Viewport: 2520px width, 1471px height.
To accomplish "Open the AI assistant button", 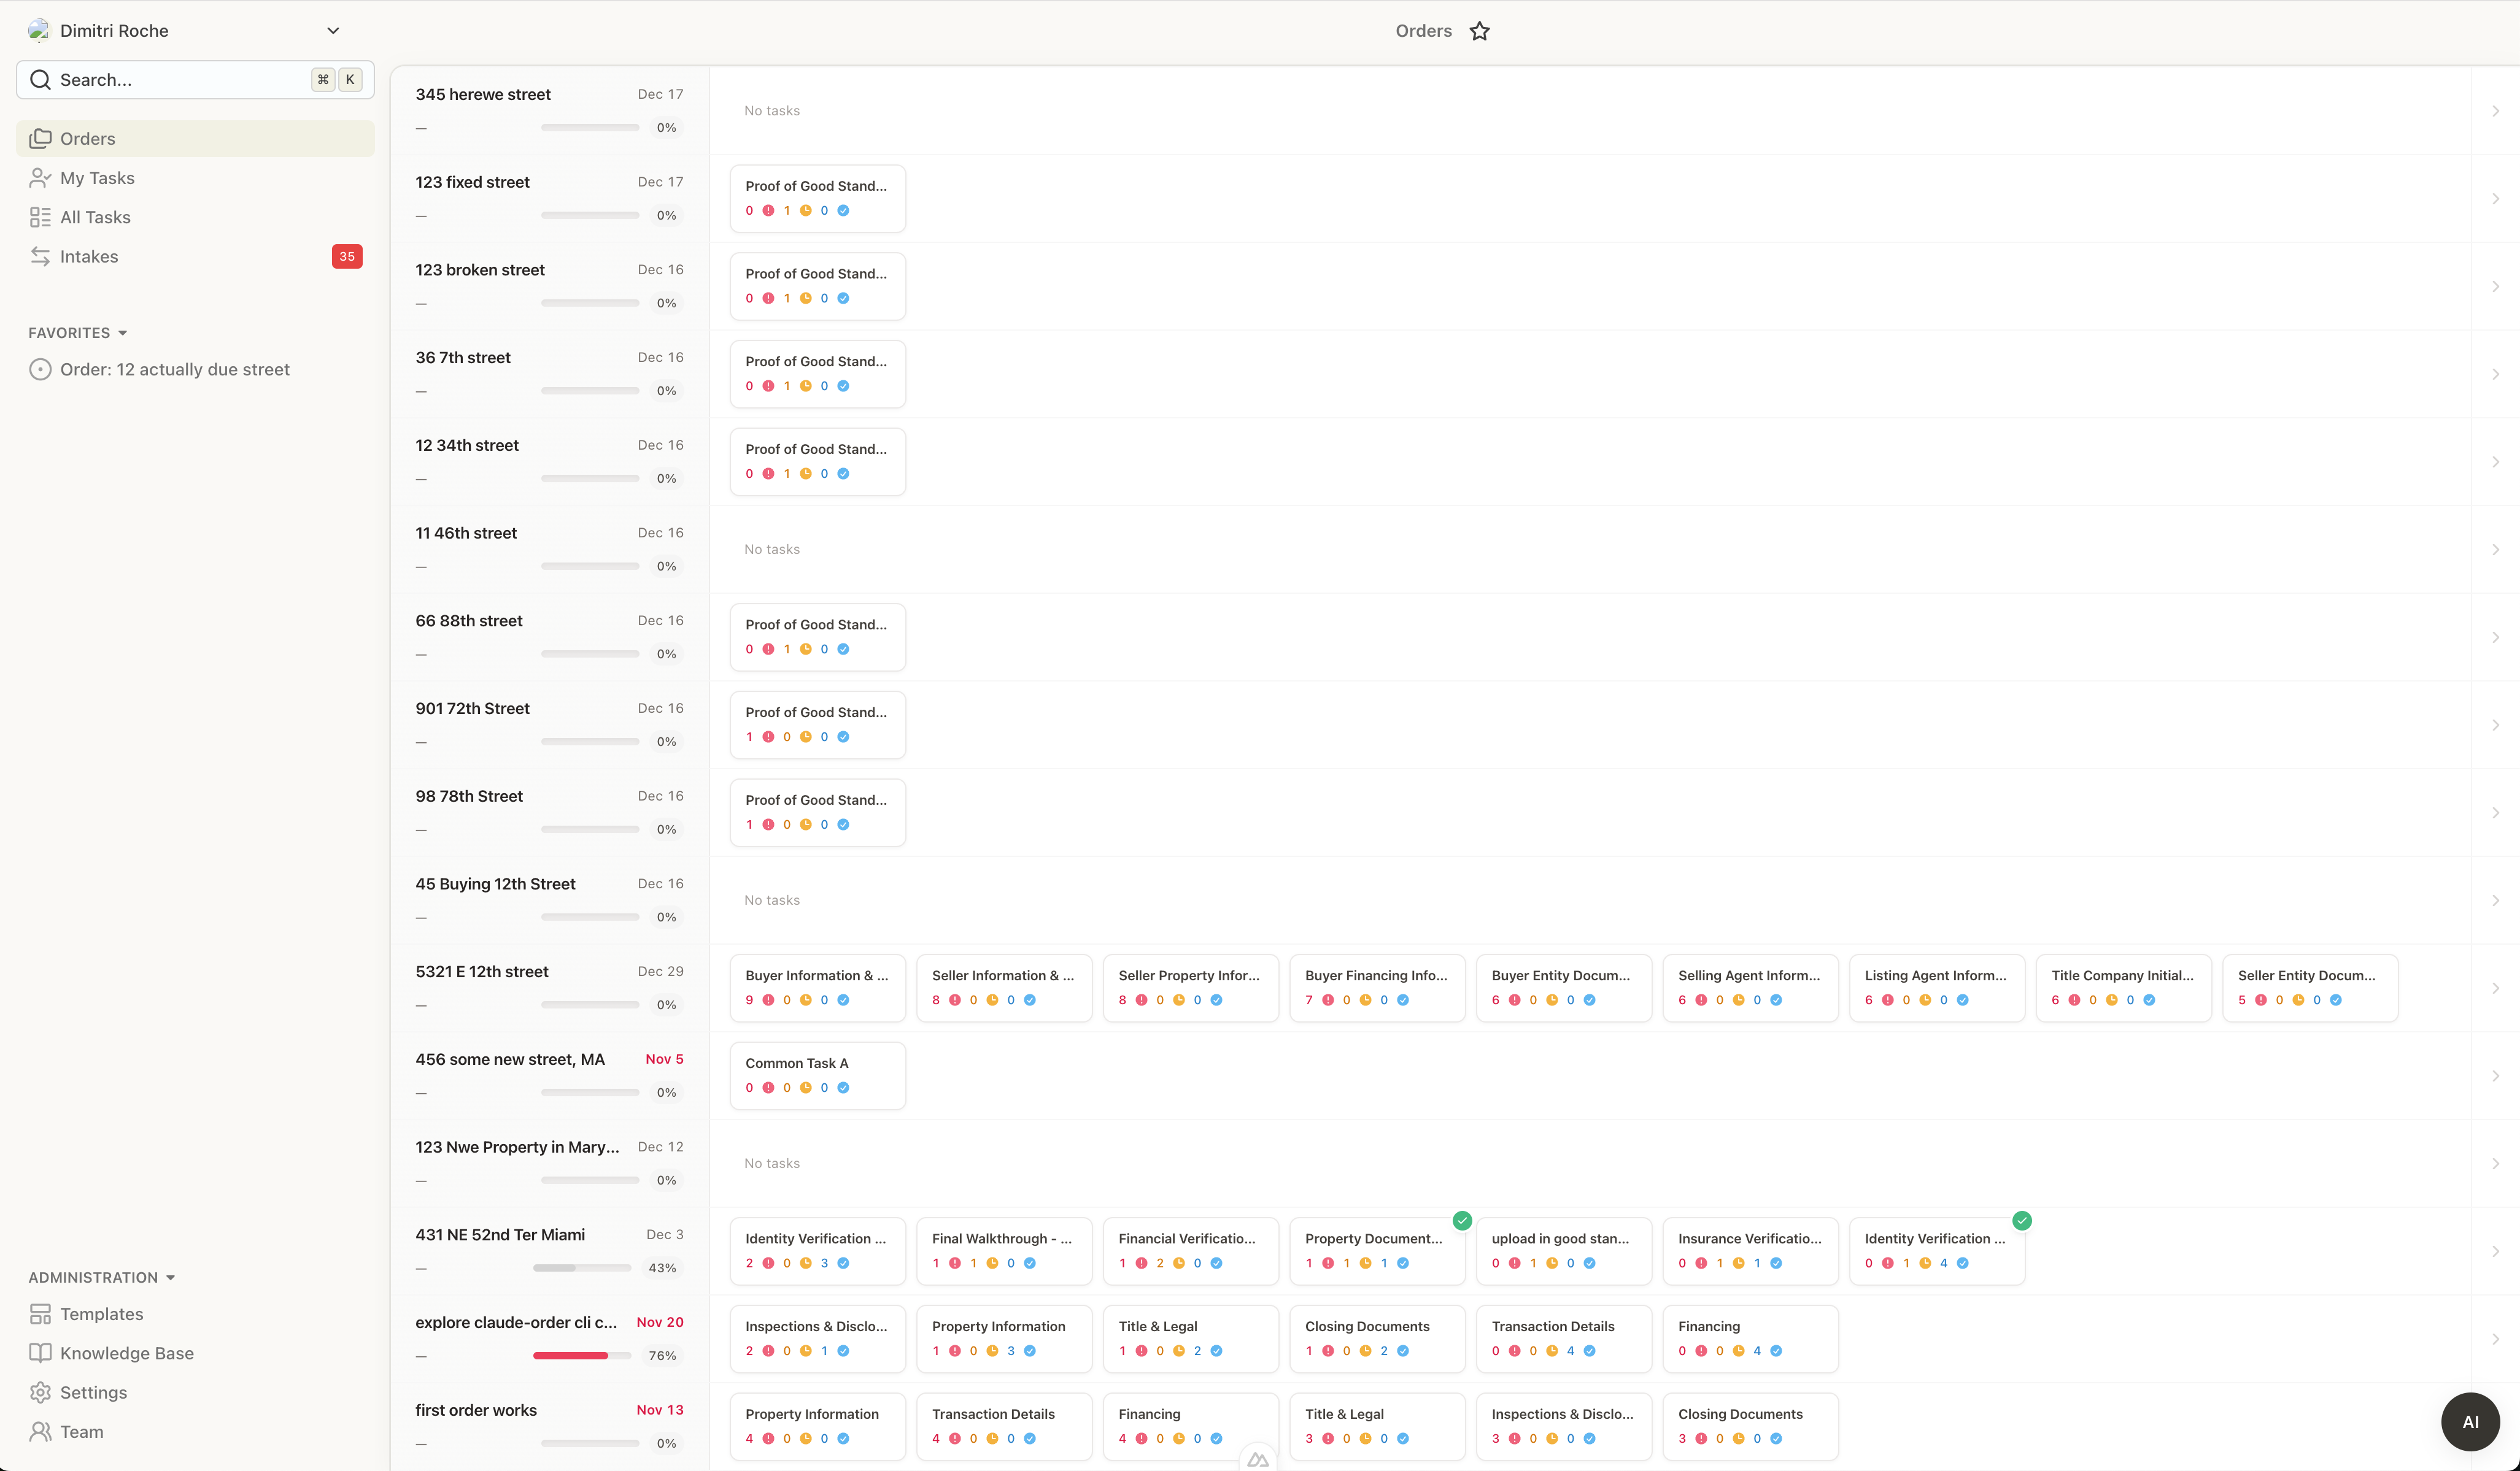I will point(2469,1421).
